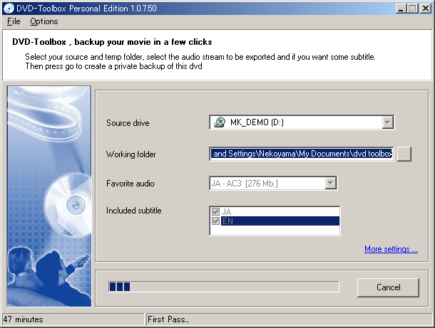Viewport: 435px width, 328px height.
Task: Minimize the DVD-Toolbox window
Action: pyautogui.click(x=399, y=8)
